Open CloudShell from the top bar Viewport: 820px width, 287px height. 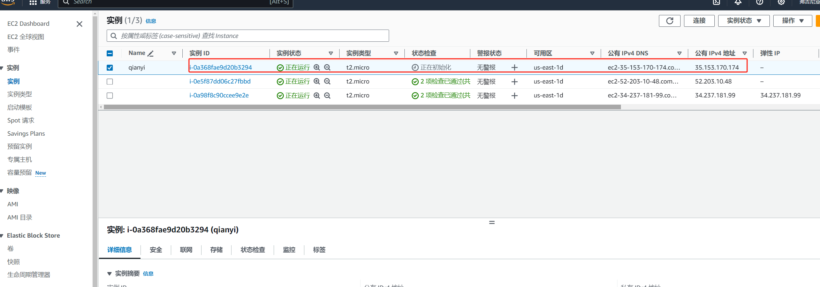point(716,2)
